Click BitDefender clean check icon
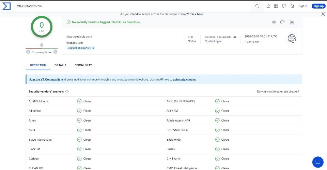327x170 pixels. click(x=217, y=140)
